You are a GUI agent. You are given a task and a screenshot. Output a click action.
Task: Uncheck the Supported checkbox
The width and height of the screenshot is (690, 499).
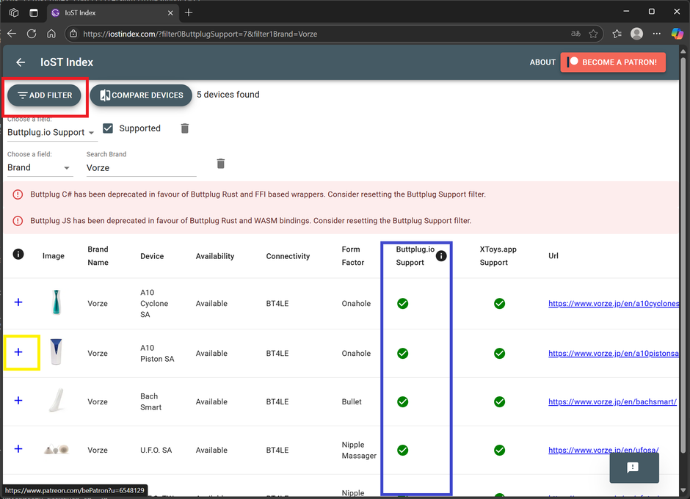pyautogui.click(x=108, y=128)
